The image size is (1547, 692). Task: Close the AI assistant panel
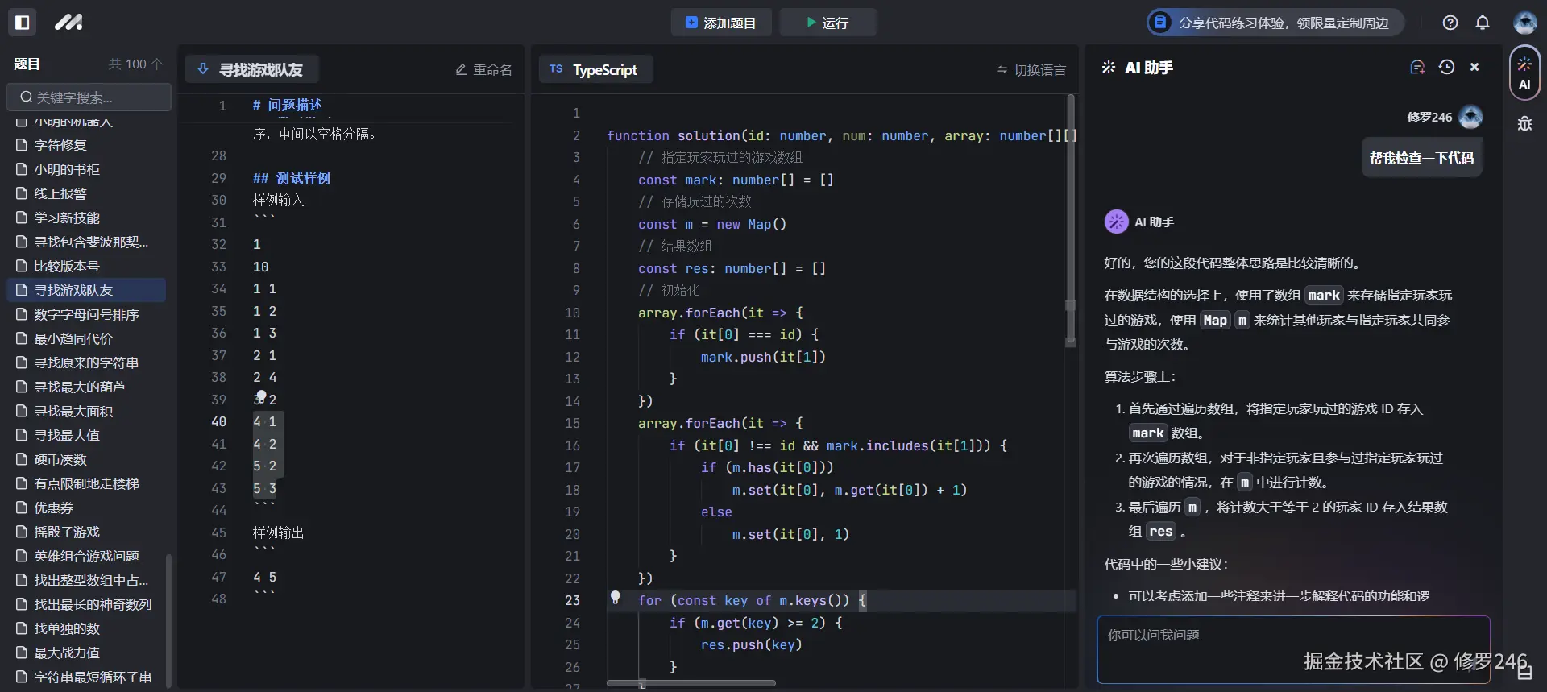coord(1474,68)
